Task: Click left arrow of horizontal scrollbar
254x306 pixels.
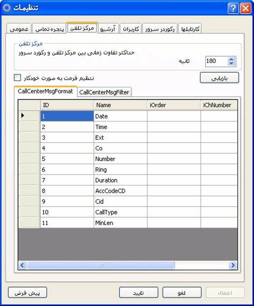Action: (22, 265)
